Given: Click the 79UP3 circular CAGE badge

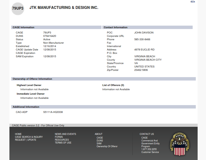Looking at the screenshot, I should [18, 9].
